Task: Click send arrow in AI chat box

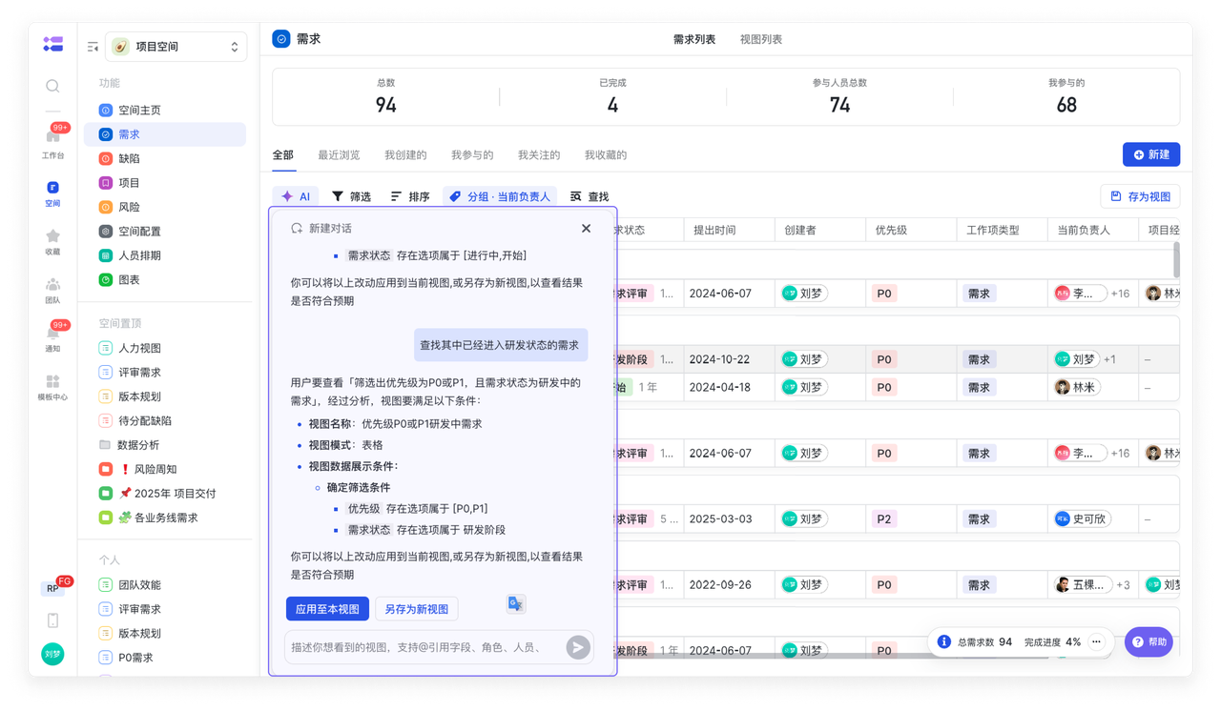Action: coord(577,648)
